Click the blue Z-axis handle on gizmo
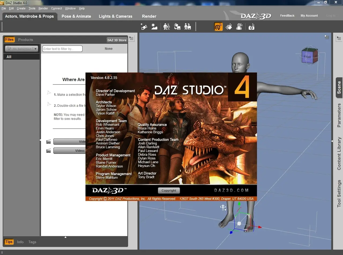The height and width of the screenshot is (255, 343). tap(231, 232)
